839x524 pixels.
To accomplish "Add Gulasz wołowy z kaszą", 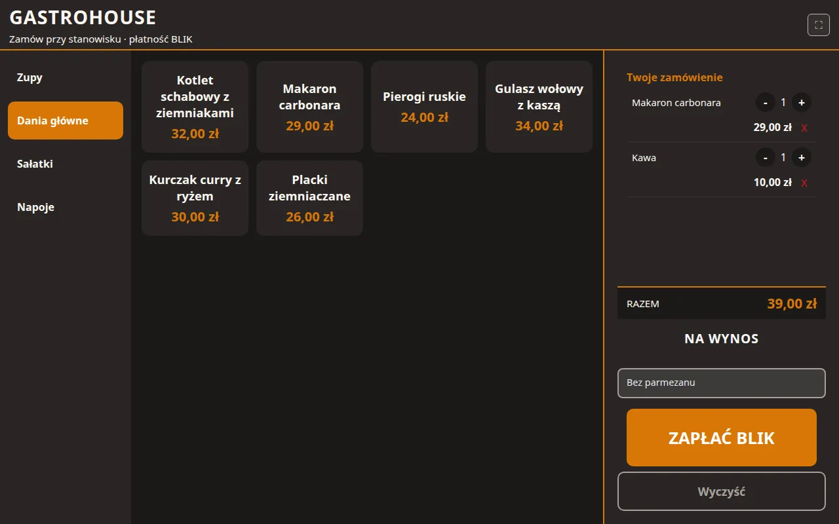I will [539, 107].
